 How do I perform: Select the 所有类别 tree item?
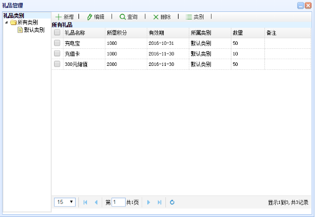click(27, 23)
